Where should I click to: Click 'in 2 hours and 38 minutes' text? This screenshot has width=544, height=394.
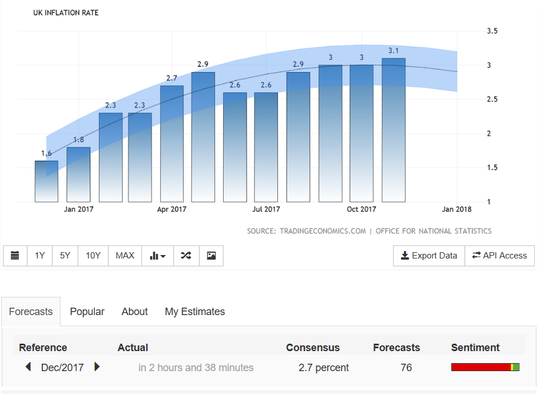tap(196, 368)
